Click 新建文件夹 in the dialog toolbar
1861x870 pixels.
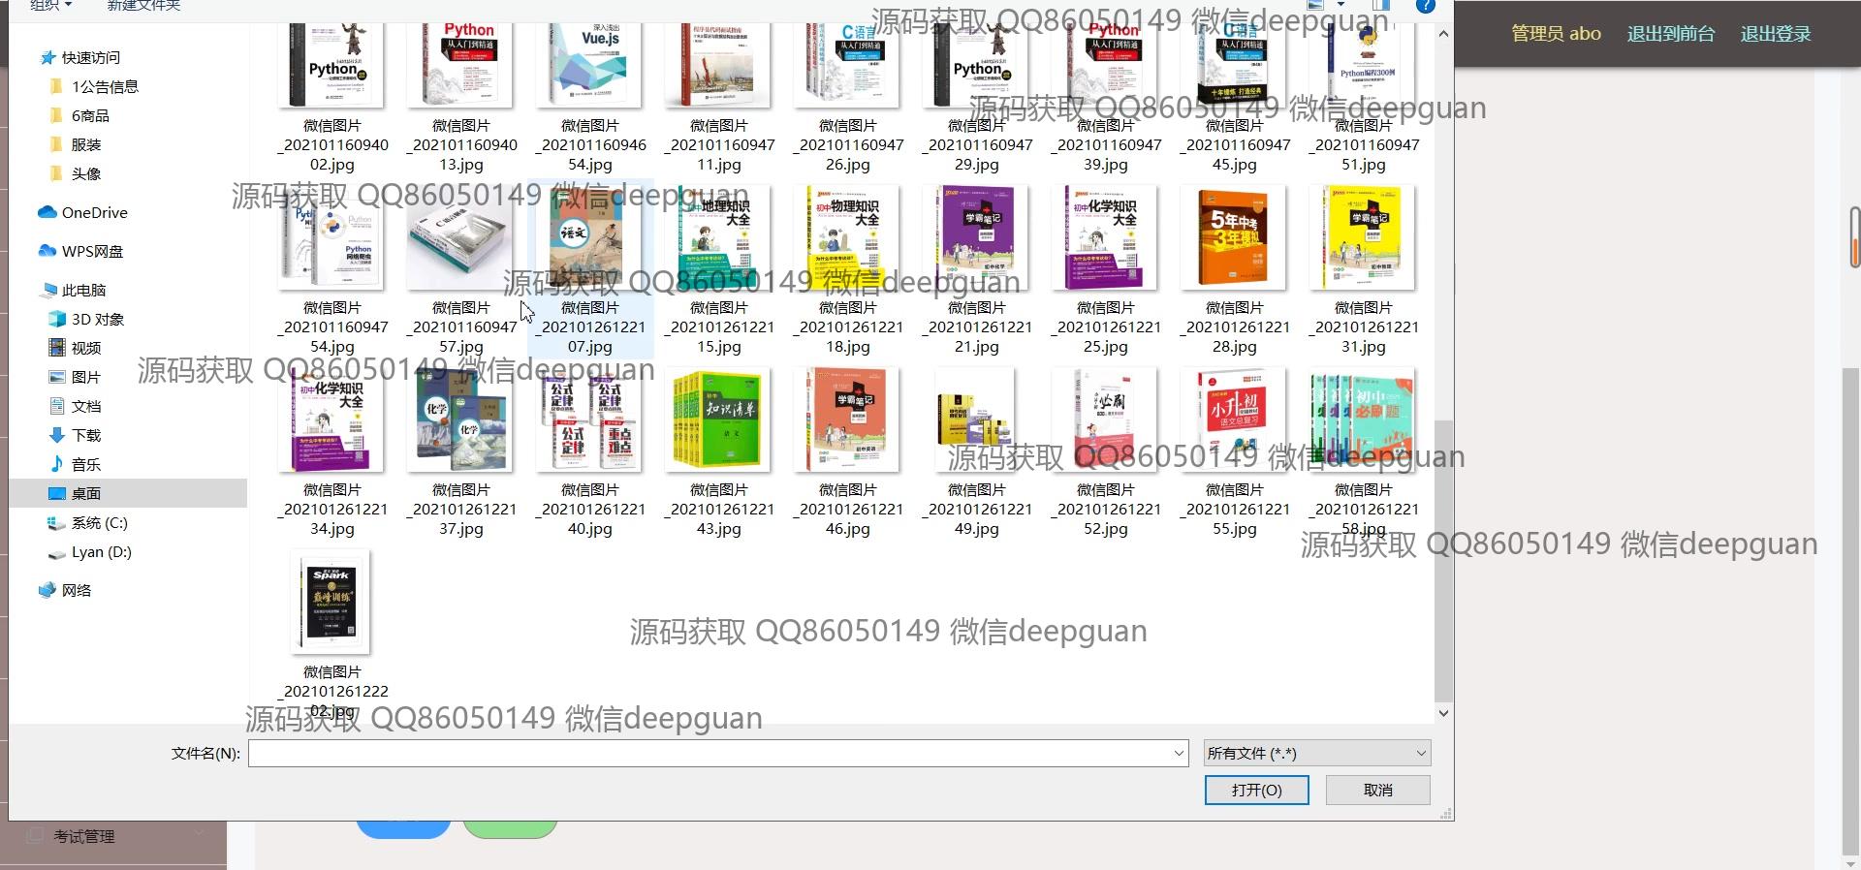[x=143, y=6]
